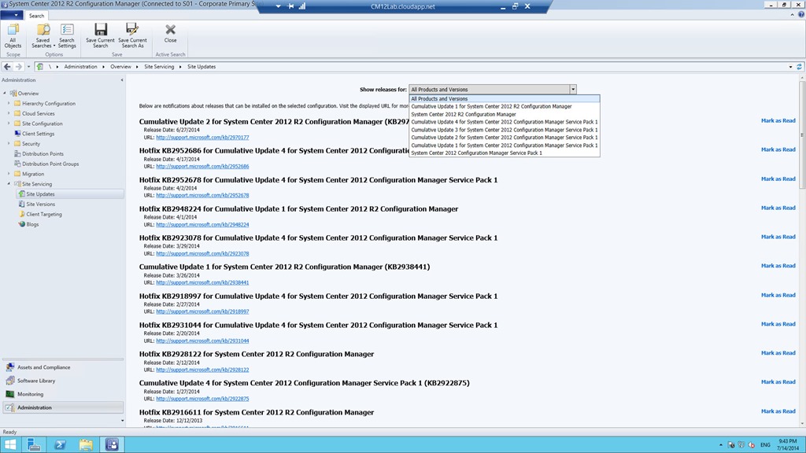Expand the Security folder node

click(x=9, y=144)
